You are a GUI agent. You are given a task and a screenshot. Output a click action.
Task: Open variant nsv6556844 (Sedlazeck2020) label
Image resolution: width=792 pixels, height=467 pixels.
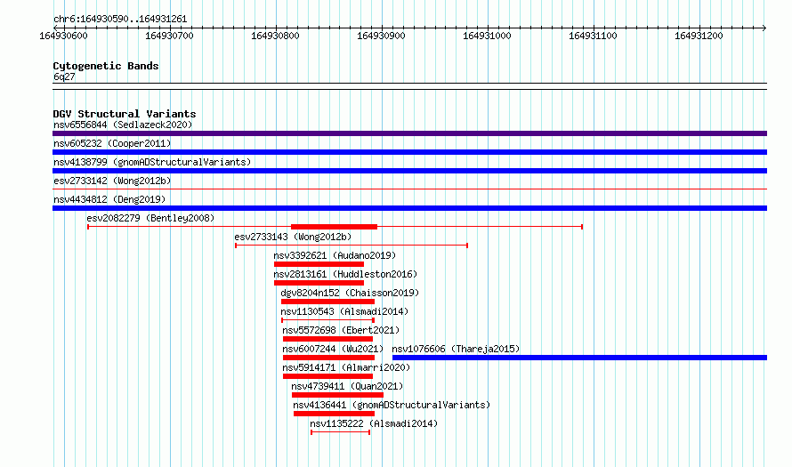click(123, 125)
